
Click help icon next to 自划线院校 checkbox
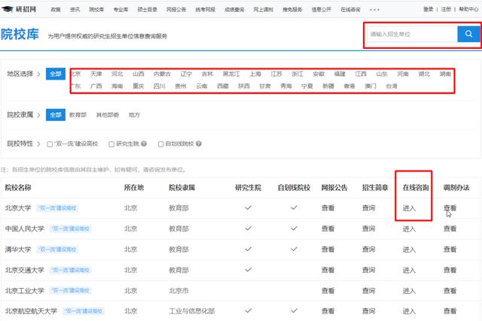pos(199,144)
